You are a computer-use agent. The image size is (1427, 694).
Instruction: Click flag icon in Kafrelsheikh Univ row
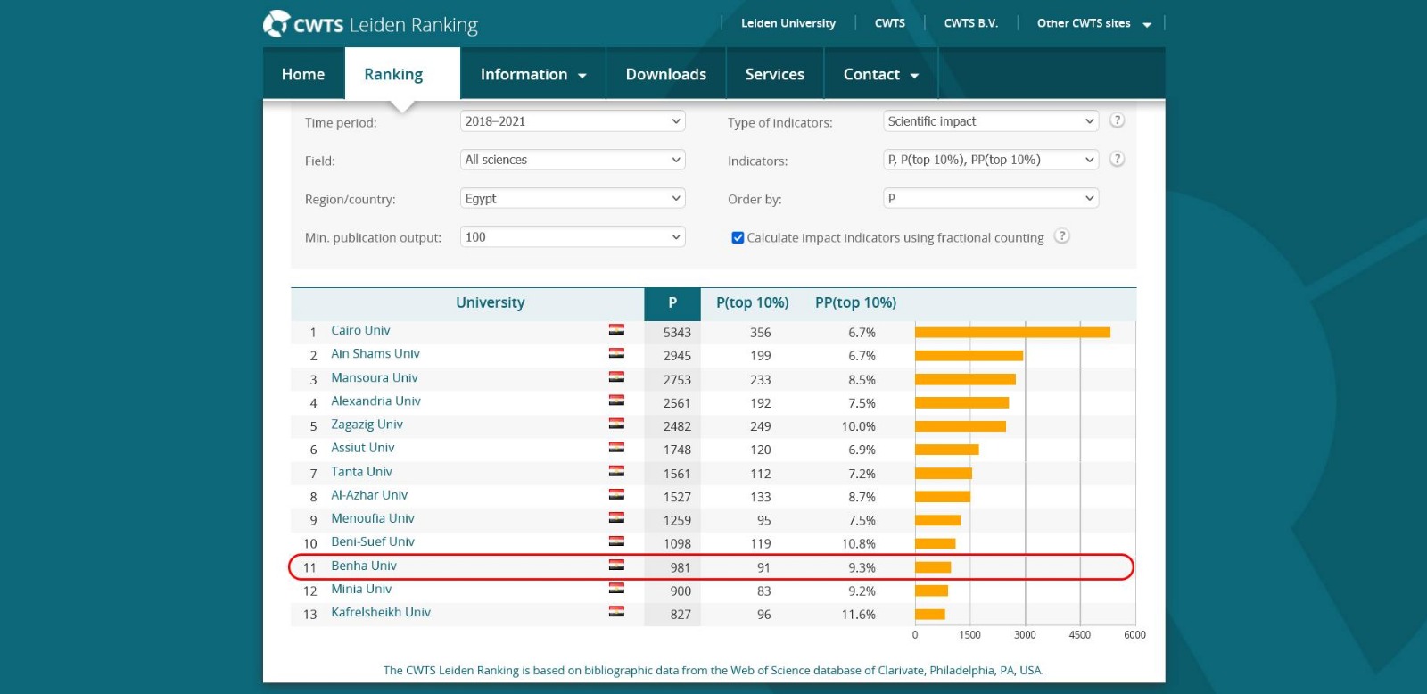click(616, 612)
